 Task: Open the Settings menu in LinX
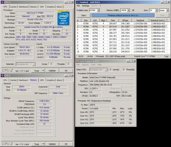tap(85, 5)
